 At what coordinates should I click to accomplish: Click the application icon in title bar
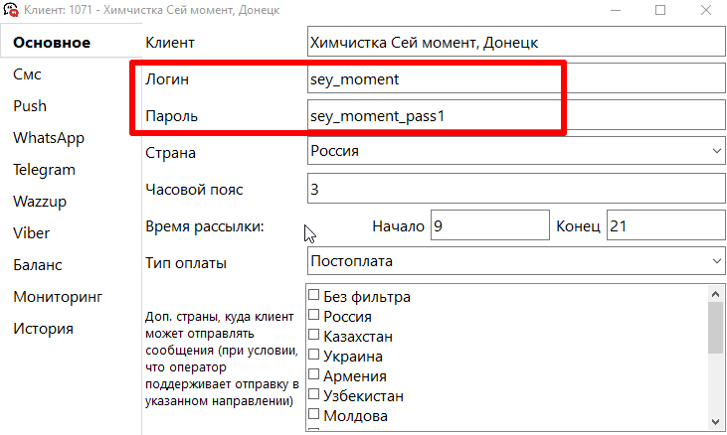point(11,10)
